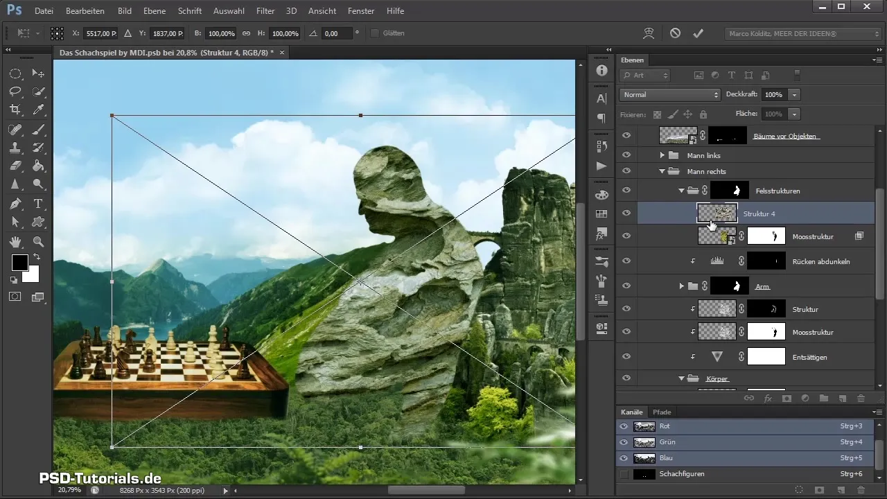Screen dimensions: 887x499
Task: Open the Bearbeiten menu
Action: (x=85, y=11)
